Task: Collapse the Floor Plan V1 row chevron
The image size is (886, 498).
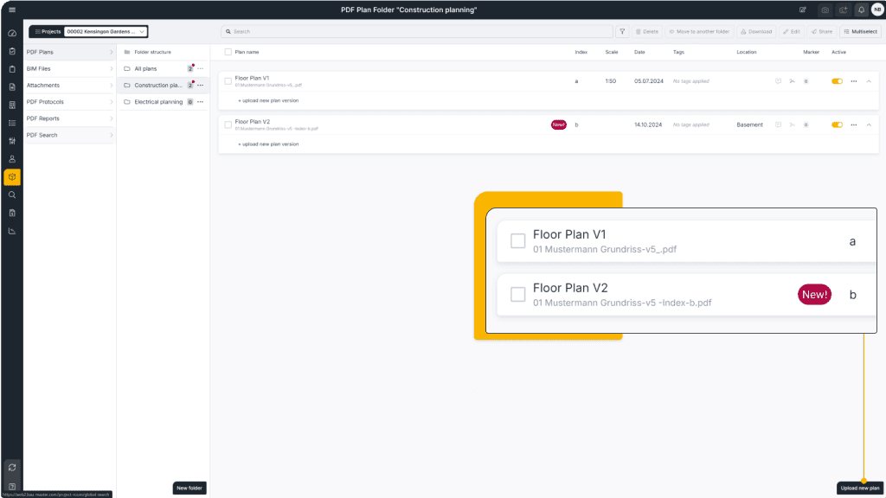Action: (870, 81)
